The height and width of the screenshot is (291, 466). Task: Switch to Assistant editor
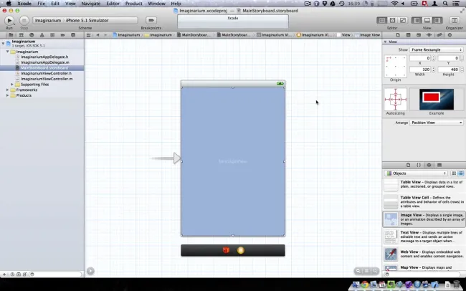(x=392, y=20)
